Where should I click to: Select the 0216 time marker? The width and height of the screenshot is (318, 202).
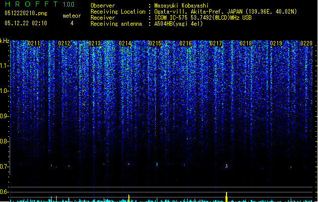(x=186, y=43)
